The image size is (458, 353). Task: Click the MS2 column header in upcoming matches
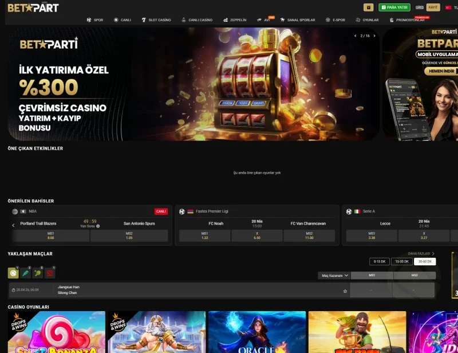coord(414,276)
